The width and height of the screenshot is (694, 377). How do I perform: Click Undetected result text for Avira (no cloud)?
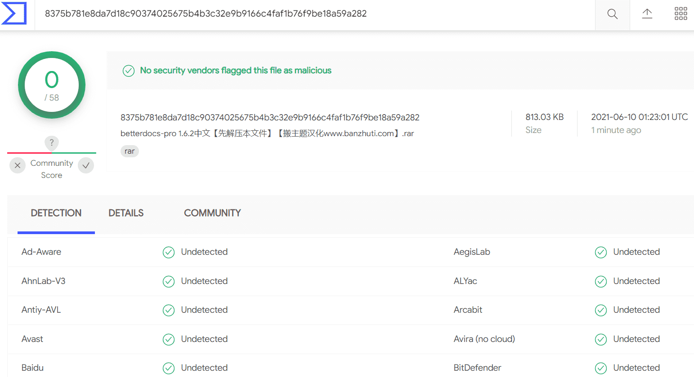pyautogui.click(x=636, y=339)
